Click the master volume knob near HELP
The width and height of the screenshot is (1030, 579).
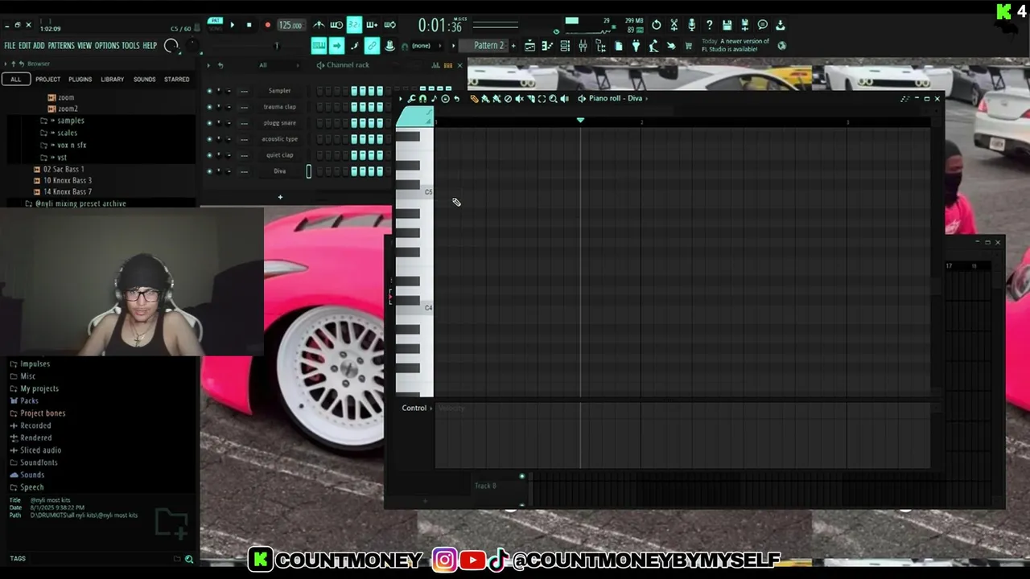click(x=171, y=46)
